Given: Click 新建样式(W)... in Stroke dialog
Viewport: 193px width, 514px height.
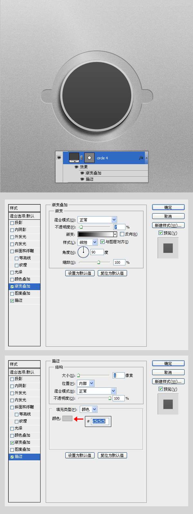Looking at the screenshot, I should pyautogui.click(x=168, y=381).
